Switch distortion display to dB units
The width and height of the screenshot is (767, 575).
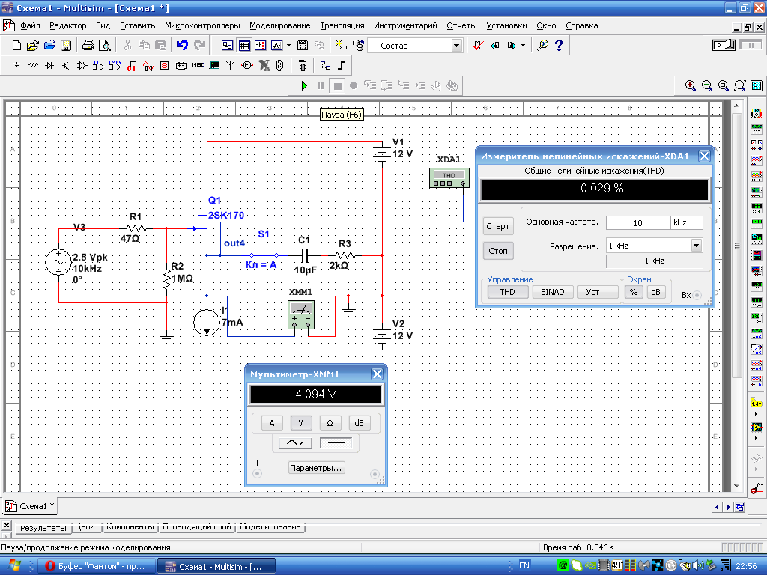pos(656,292)
